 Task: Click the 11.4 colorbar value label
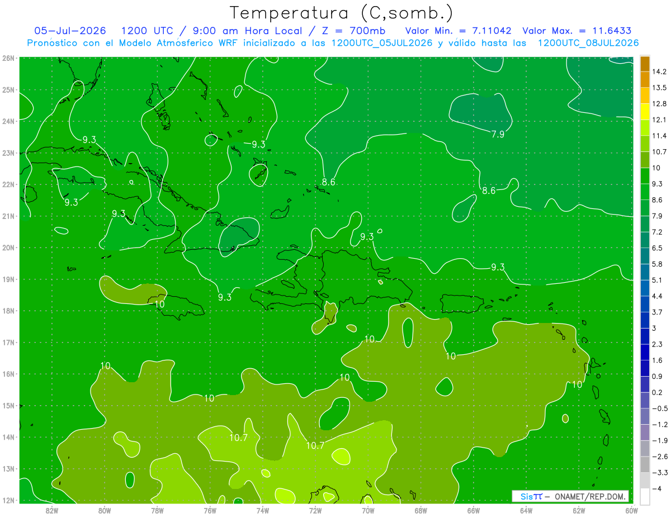click(x=659, y=136)
